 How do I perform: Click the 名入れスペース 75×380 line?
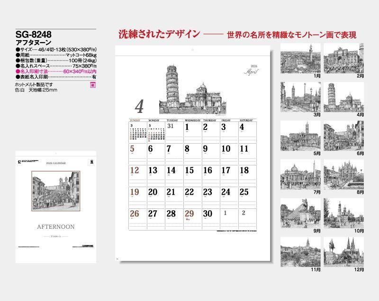(56, 66)
